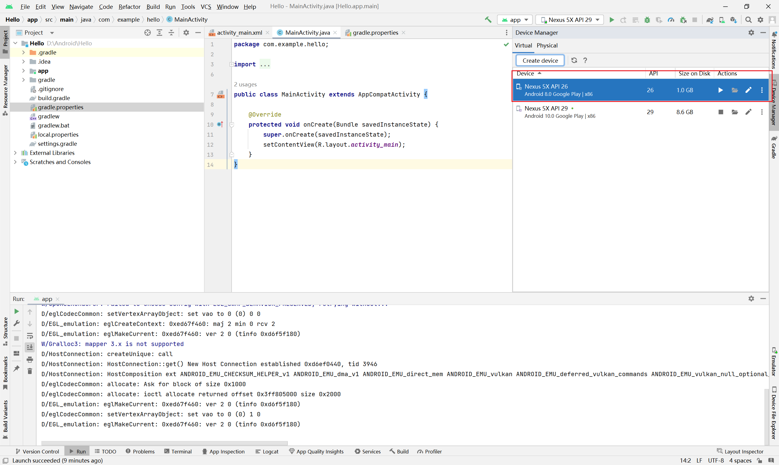This screenshot has width=779, height=465.
Task: Open the Logcat tool window
Action: click(x=267, y=451)
